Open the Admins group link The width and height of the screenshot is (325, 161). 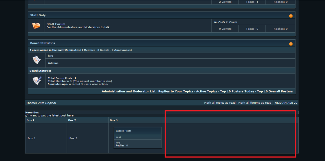53,63
